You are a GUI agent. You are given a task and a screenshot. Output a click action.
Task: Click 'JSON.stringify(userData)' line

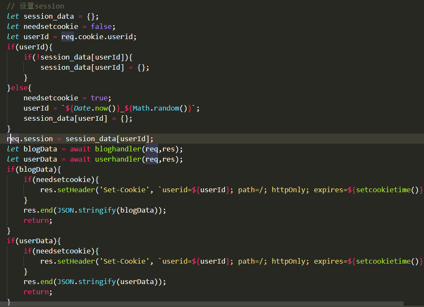pyautogui.click(x=95, y=281)
